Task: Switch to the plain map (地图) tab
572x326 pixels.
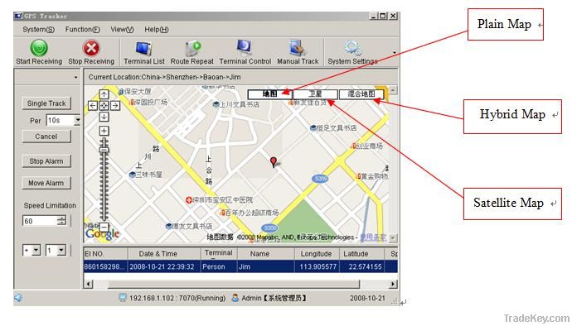Action: coord(270,94)
